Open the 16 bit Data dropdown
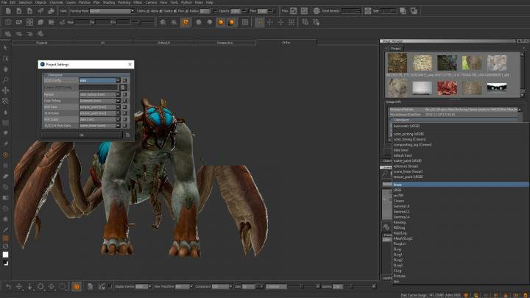This screenshot has width=530, height=298. (99, 113)
